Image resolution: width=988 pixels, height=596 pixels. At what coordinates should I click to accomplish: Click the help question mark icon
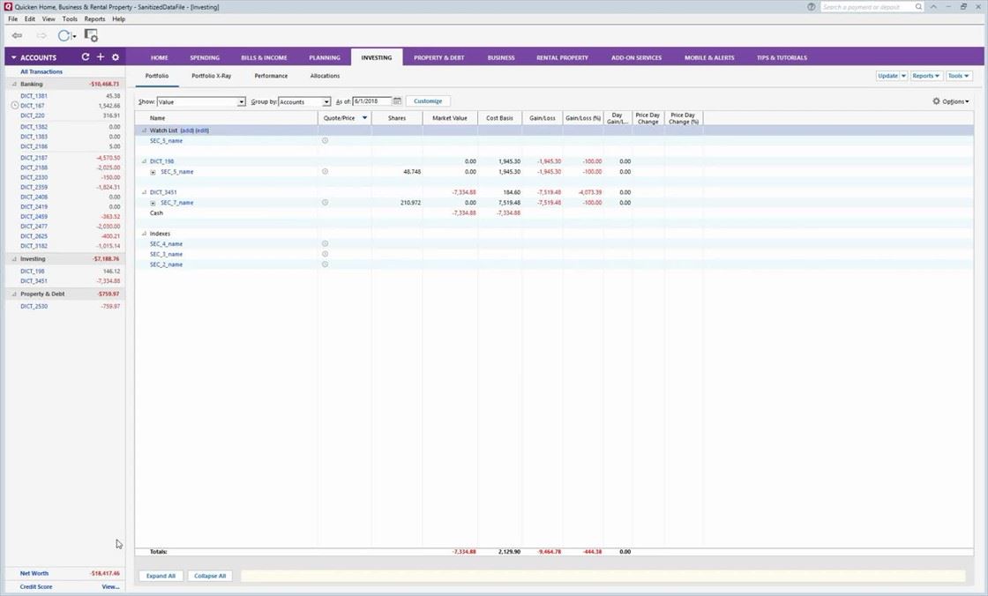point(812,7)
